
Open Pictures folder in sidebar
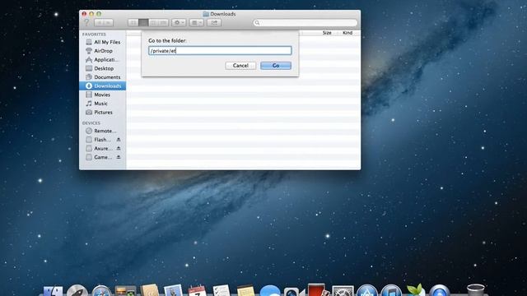coord(103,112)
